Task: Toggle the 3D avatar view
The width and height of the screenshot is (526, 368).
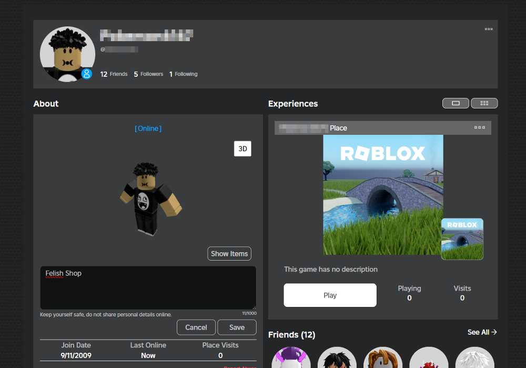Action: pos(242,149)
